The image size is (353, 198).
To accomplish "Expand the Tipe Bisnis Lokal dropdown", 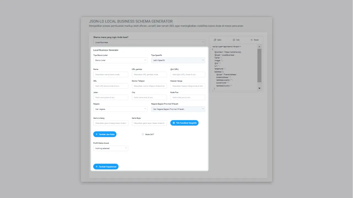I will pyautogui.click(x=120, y=60).
